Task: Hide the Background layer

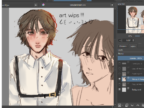Action: [119, 89]
